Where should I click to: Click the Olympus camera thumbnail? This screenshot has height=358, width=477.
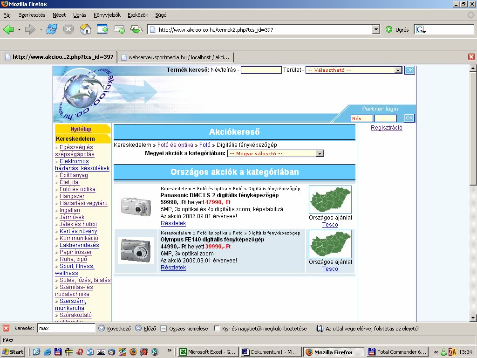136,250
